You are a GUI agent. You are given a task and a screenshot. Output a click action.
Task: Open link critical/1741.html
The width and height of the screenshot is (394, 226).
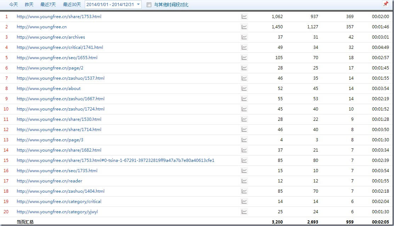(60, 47)
